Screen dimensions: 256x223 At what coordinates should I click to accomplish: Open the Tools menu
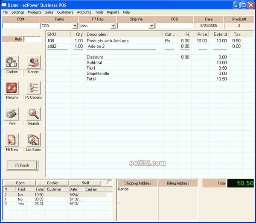click(x=99, y=12)
